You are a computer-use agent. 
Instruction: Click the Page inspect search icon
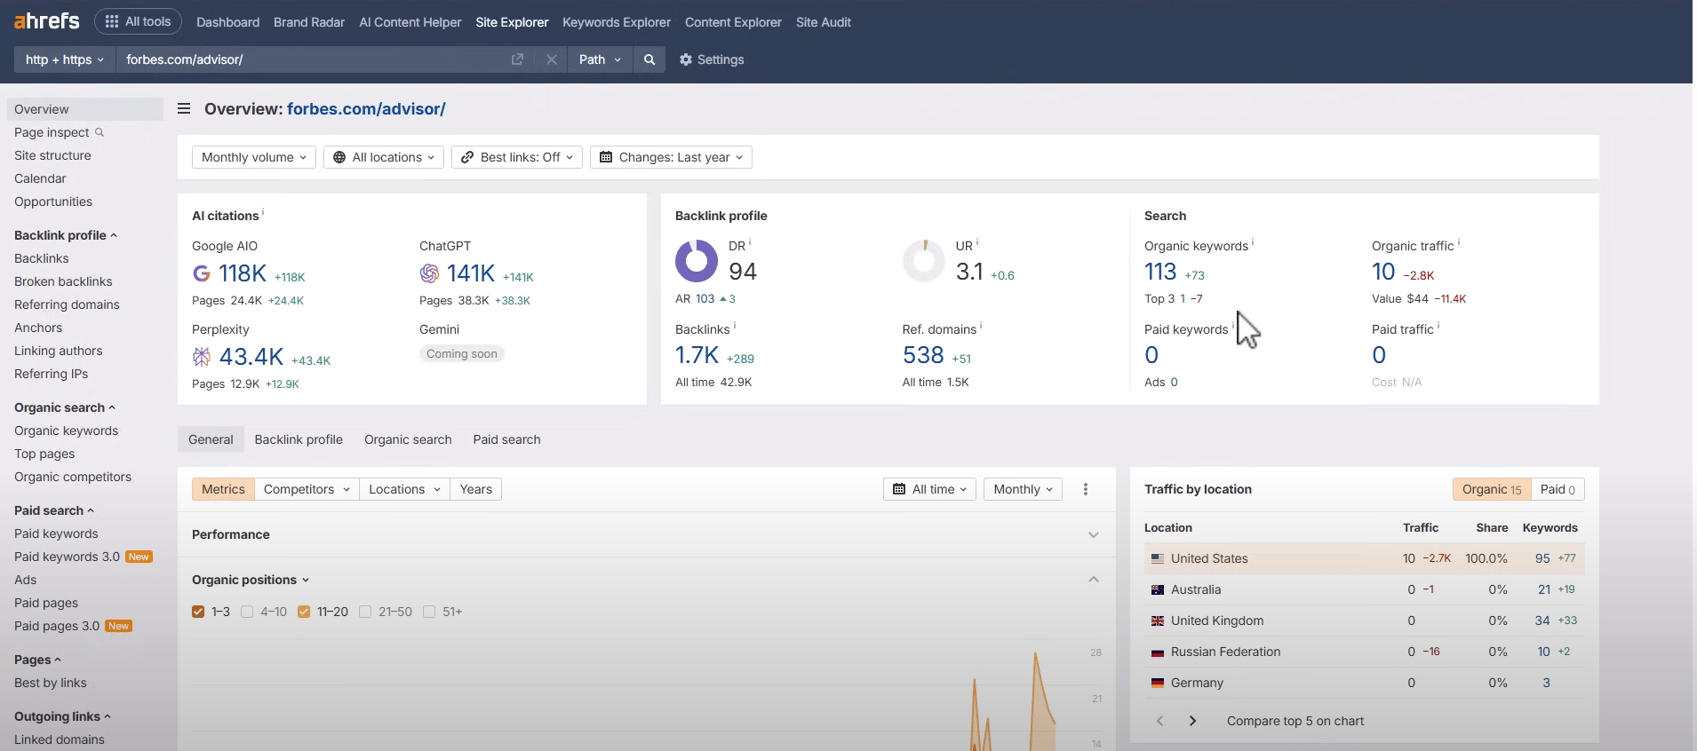click(100, 132)
